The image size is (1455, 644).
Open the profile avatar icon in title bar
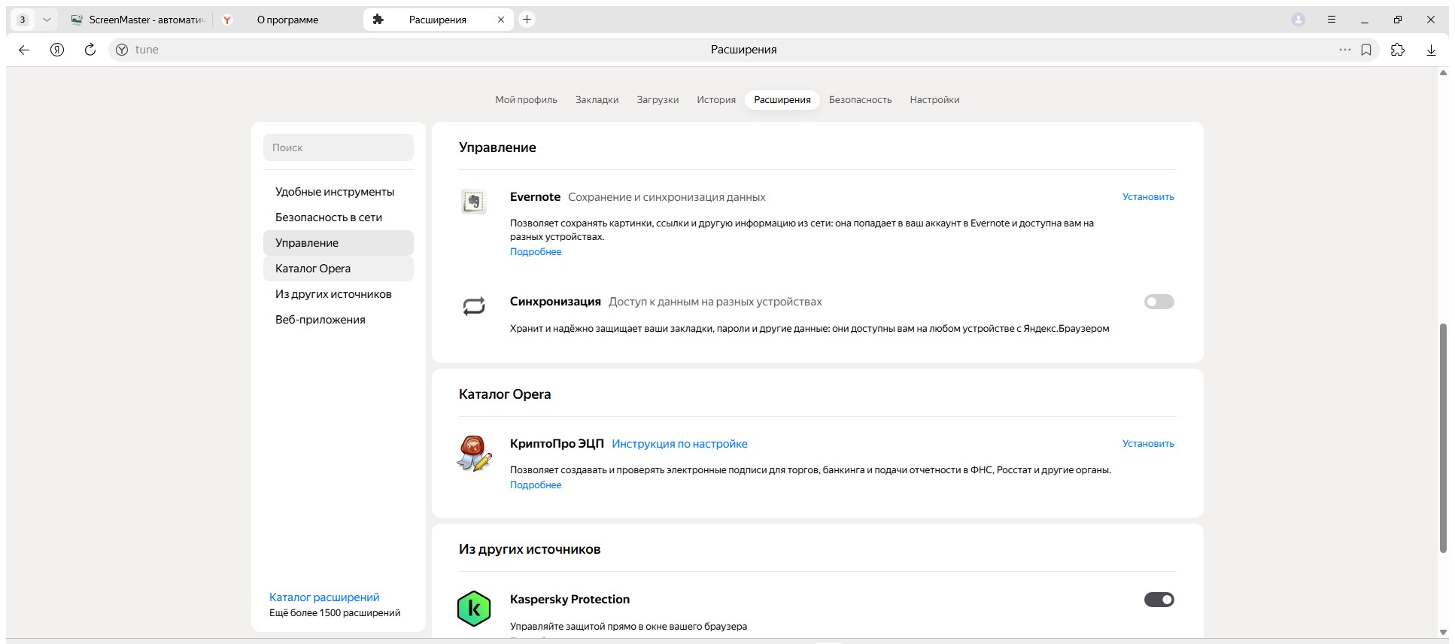pyautogui.click(x=1299, y=20)
